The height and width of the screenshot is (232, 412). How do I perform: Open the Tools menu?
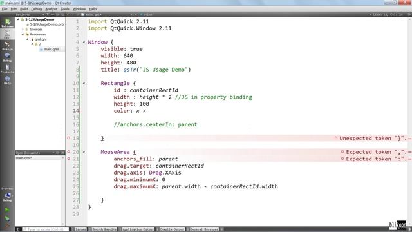click(65, 9)
